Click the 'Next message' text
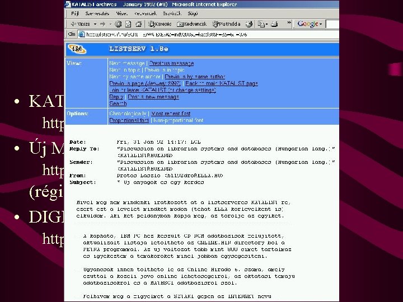This screenshot has width=403, height=302. [x=127, y=63]
